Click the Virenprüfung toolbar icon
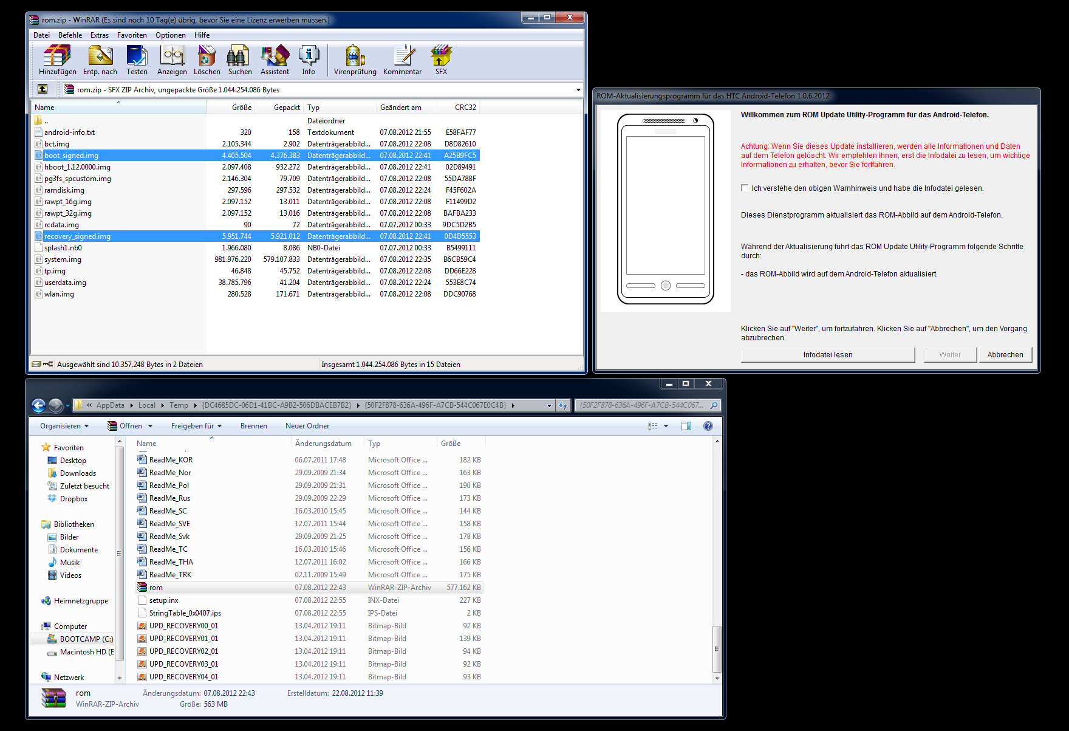Screen dimensions: 1069x731 click(355, 60)
